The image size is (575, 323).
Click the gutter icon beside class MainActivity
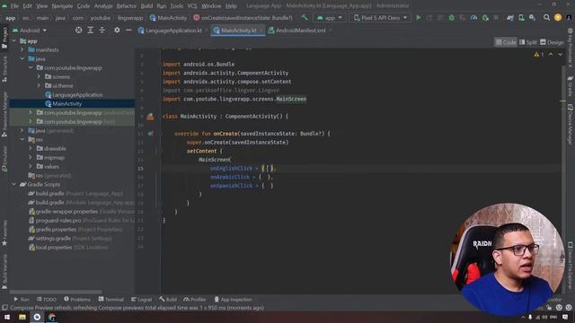pos(150,117)
